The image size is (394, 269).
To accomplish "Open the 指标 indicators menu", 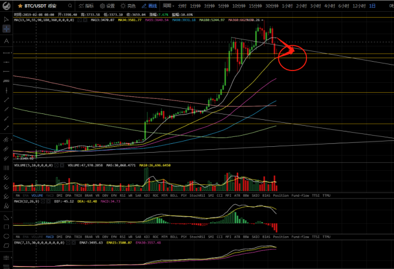I will pos(86,6).
